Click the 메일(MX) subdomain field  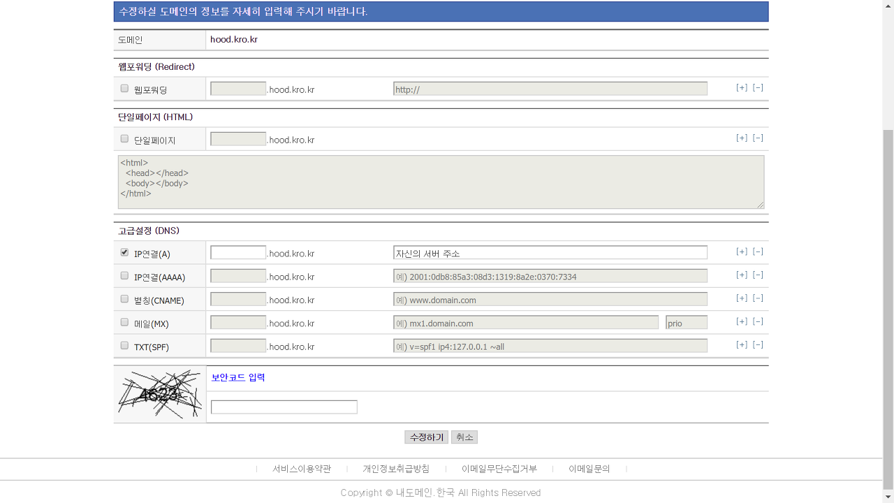tap(238, 323)
